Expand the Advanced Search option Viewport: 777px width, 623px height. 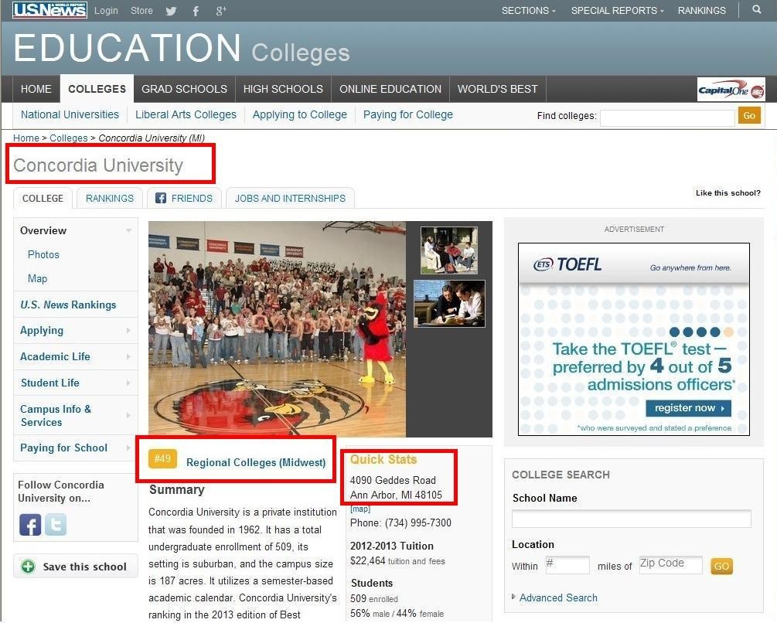coord(557,597)
